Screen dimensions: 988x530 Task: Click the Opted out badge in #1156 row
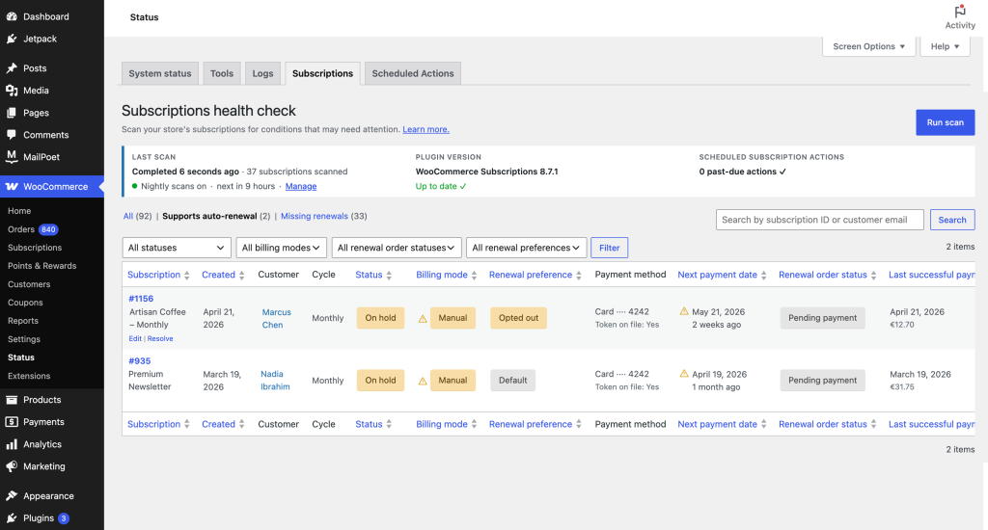click(518, 318)
